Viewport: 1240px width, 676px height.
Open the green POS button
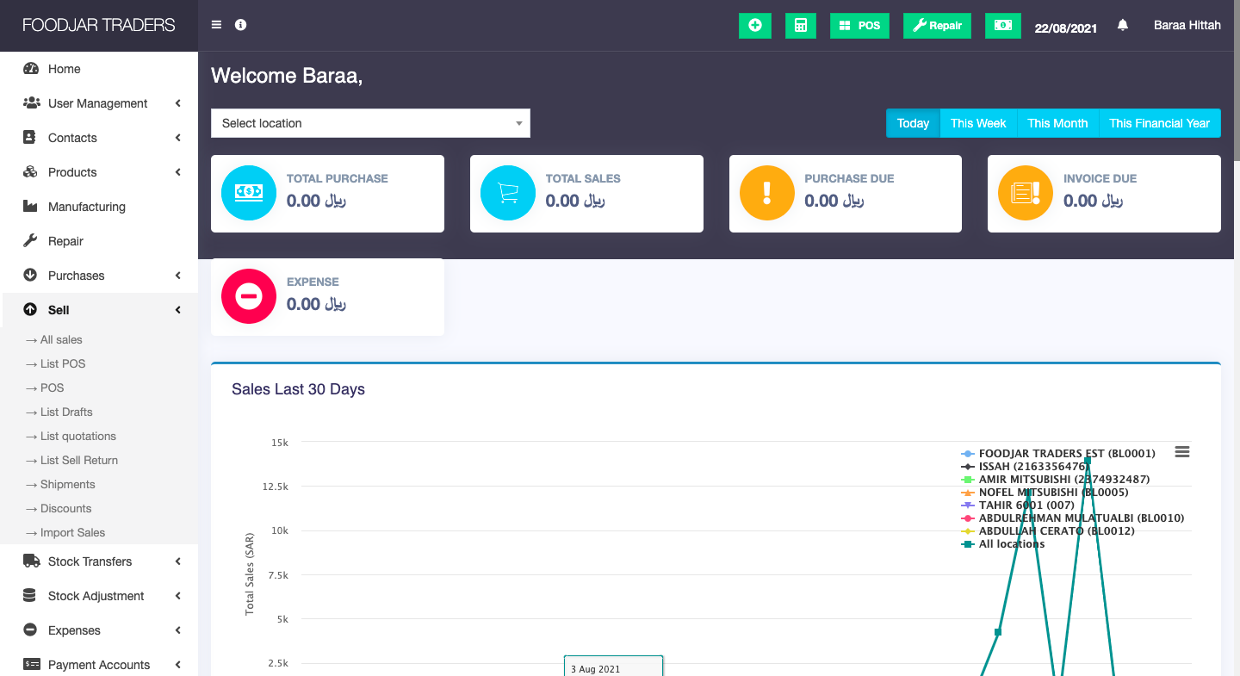(859, 26)
